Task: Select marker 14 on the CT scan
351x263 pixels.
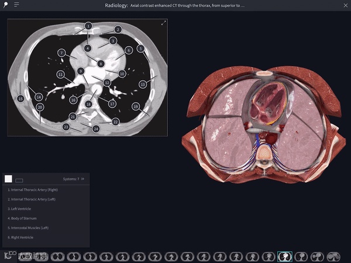Action: pyautogui.click(x=39, y=97)
